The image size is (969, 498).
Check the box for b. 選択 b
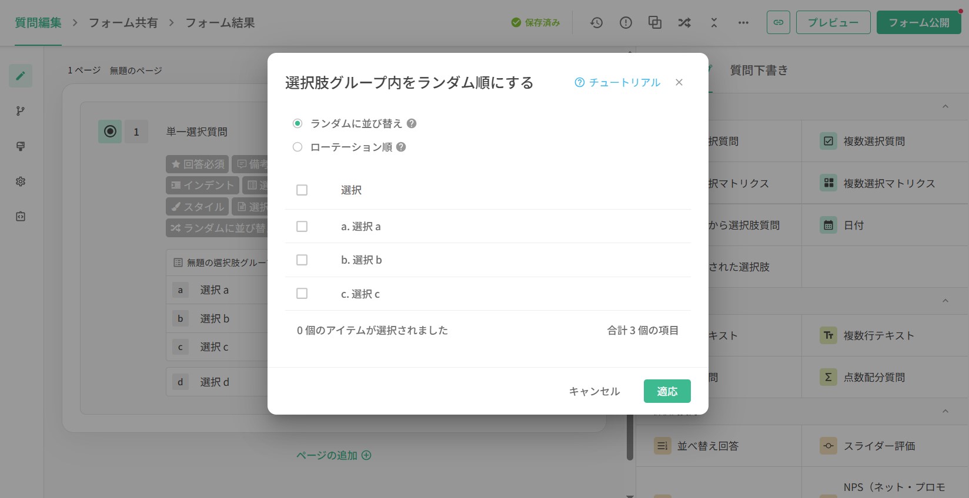click(302, 260)
